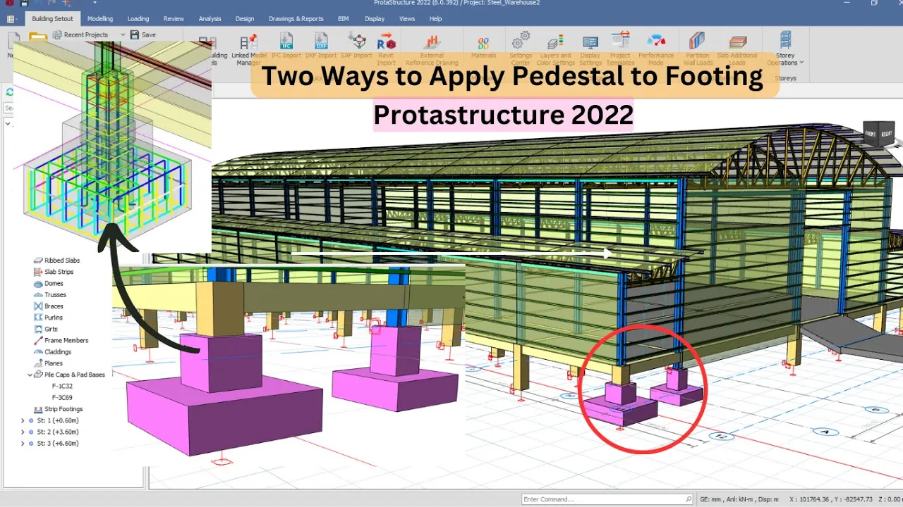Open Project Templates
Viewport: 903px width, 507px height.
[x=620, y=49]
